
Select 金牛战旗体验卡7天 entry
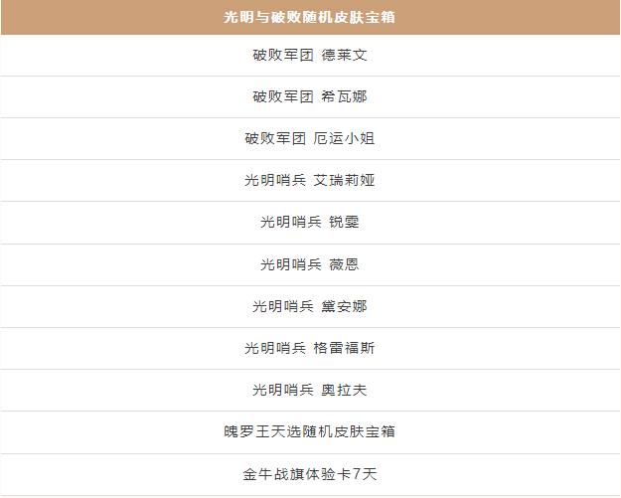coord(310,474)
